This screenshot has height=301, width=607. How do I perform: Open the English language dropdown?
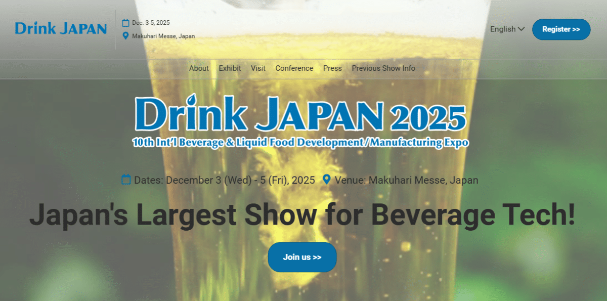click(507, 29)
